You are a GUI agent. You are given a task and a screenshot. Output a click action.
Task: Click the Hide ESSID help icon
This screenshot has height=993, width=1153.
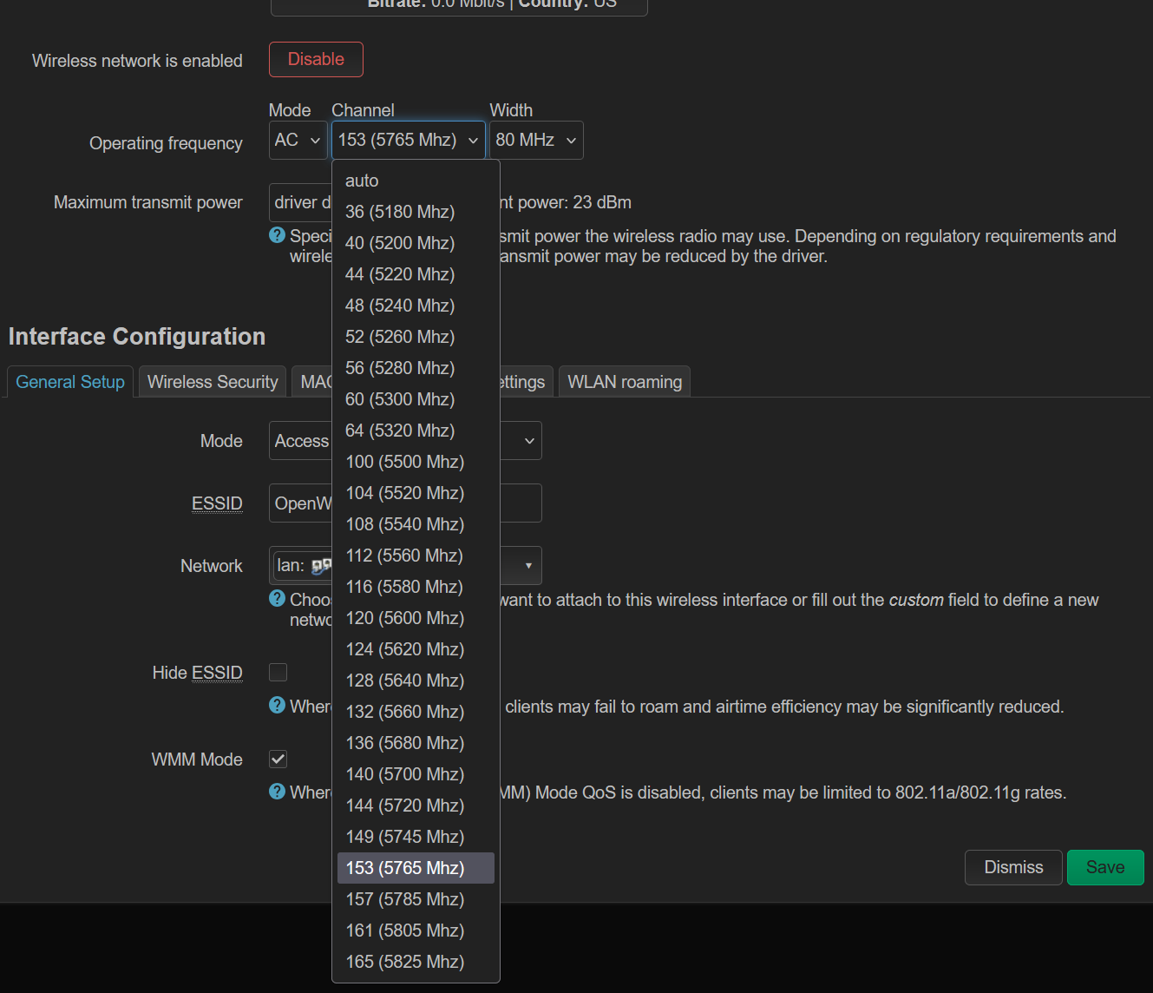click(x=277, y=705)
